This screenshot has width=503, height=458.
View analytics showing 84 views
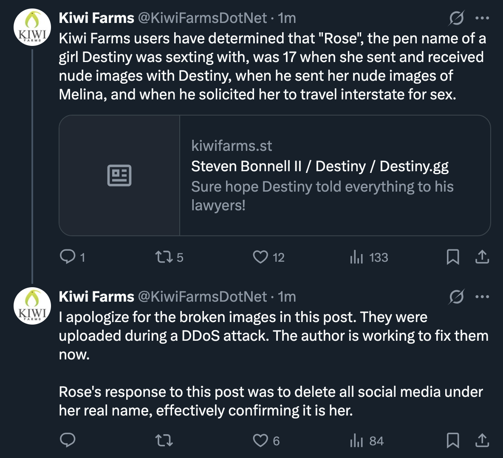pos(356,441)
